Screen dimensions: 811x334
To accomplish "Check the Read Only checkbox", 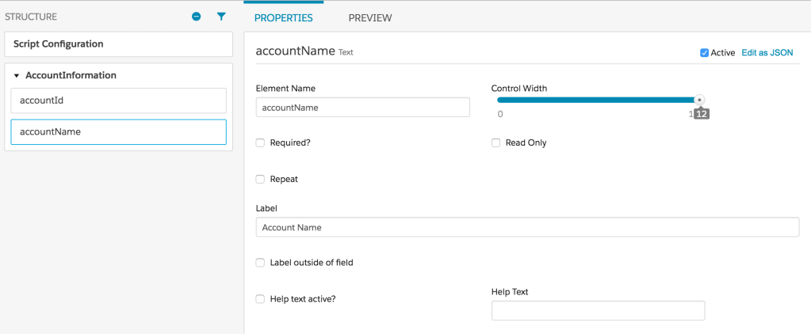I will (495, 143).
